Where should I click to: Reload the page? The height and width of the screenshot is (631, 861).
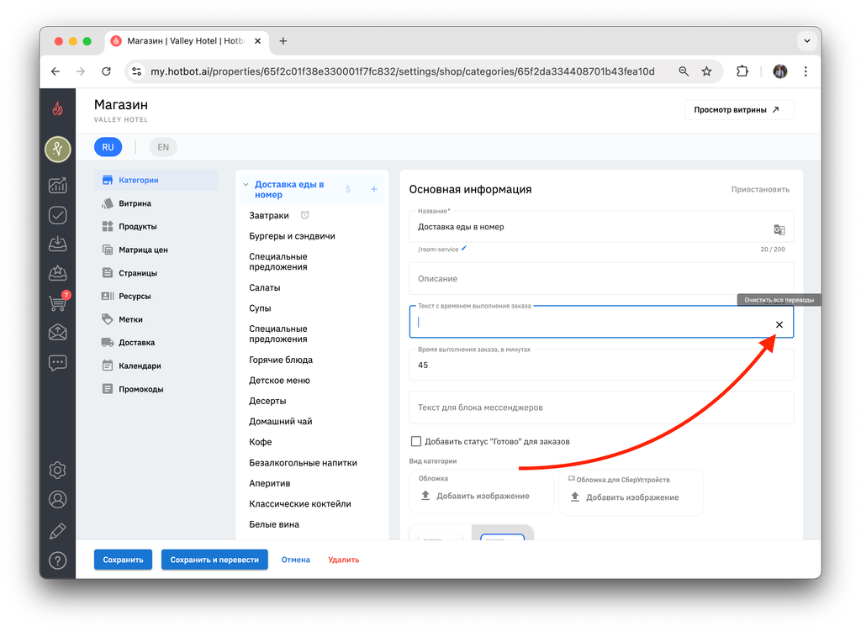click(107, 71)
